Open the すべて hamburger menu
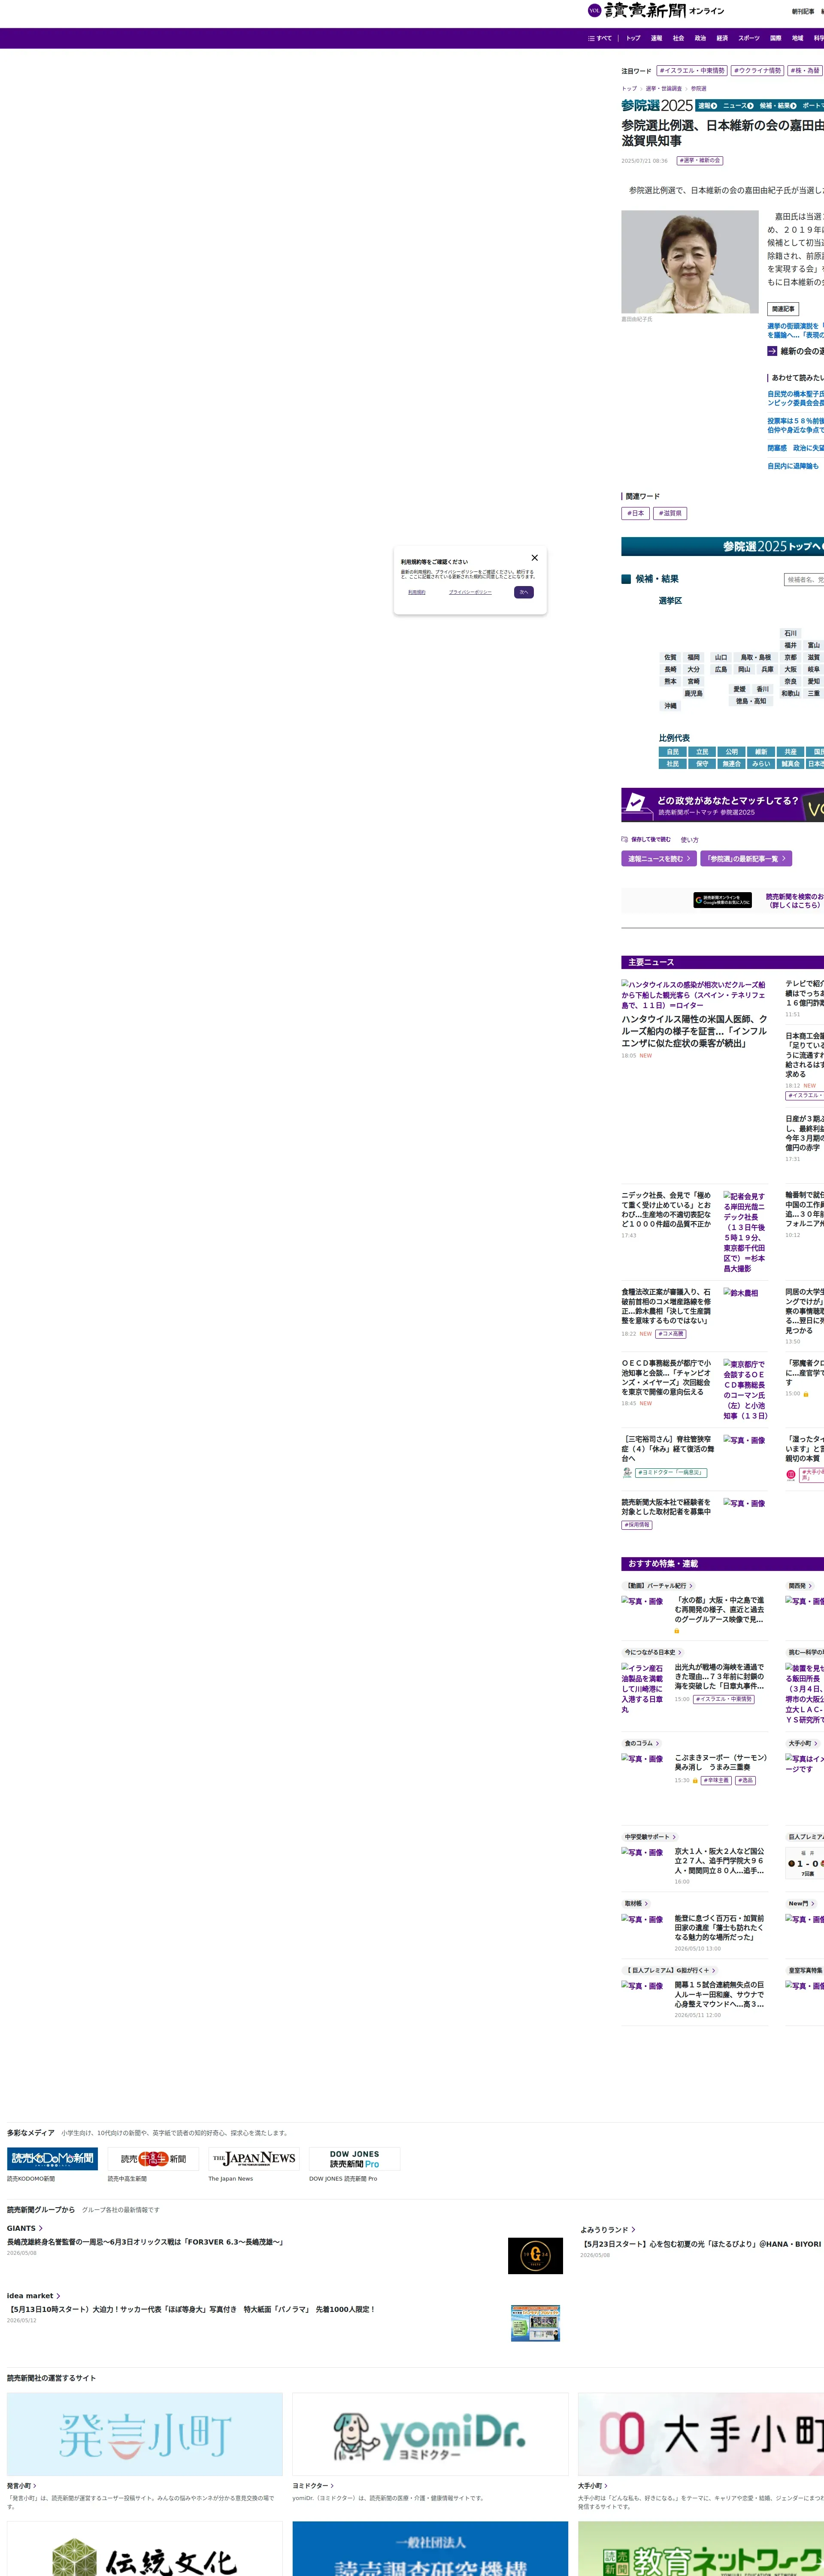The image size is (824, 2576). pos(600,38)
